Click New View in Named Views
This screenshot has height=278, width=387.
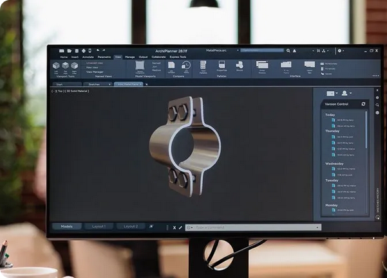pos(93,67)
